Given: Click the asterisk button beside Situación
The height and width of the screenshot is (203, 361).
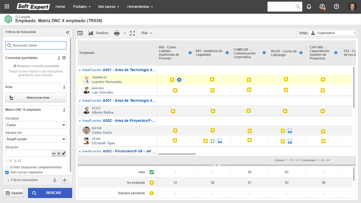Looking at the screenshot, I should click(x=59, y=153).
